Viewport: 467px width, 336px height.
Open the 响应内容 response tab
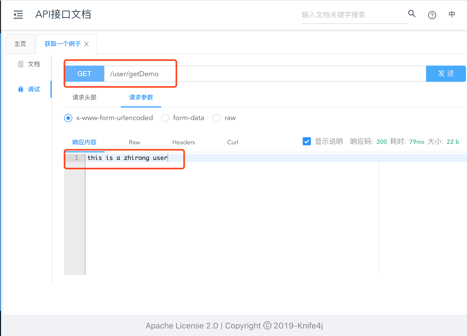pos(84,142)
